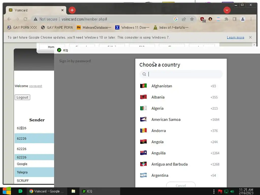Share this page icon in address bar
Screen dimensions: 260x195
pyautogui.click(x=184, y=19)
